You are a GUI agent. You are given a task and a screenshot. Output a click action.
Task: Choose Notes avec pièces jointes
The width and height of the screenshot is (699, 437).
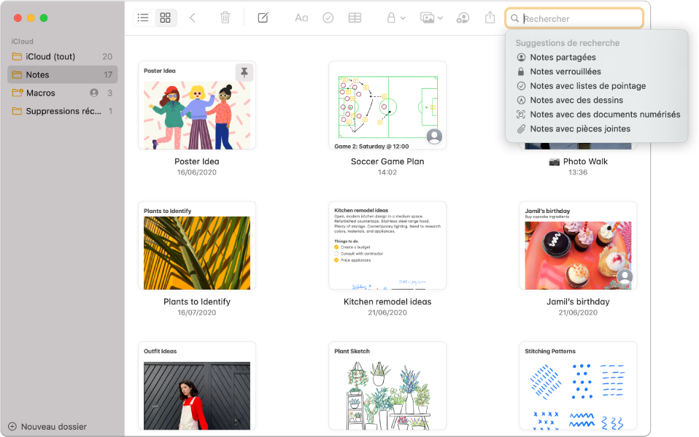point(596,128)
